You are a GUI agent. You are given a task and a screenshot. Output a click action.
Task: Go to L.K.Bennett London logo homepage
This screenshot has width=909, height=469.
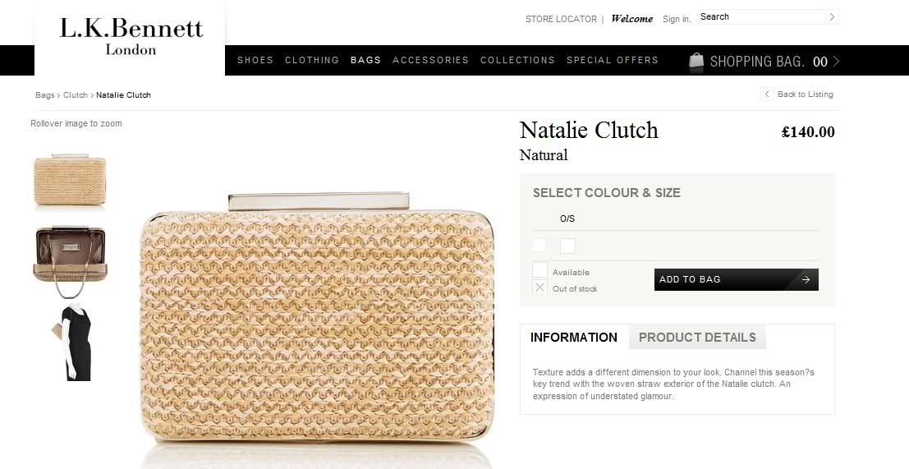131,36
